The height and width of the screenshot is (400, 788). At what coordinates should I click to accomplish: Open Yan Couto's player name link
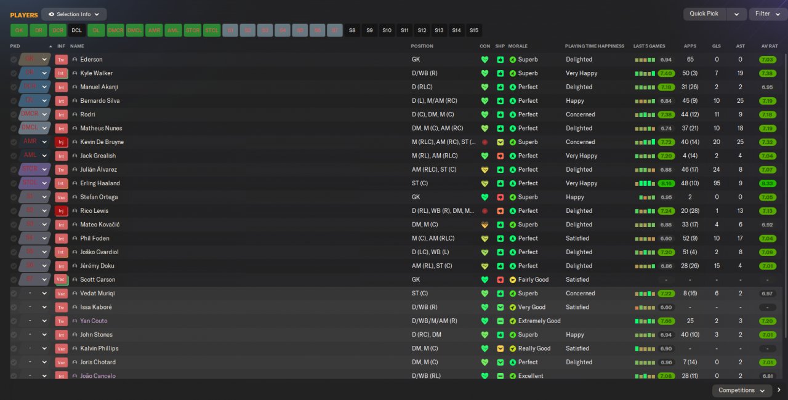coord(94,321)
